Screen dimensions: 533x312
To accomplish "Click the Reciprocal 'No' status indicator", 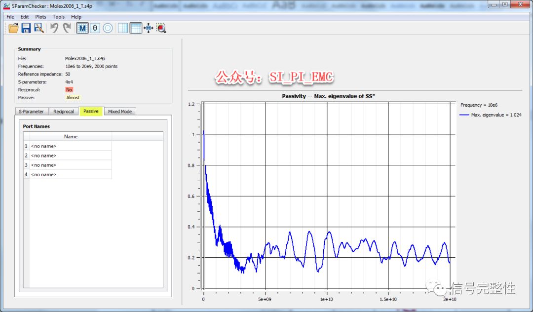I will tap(69, 90).
